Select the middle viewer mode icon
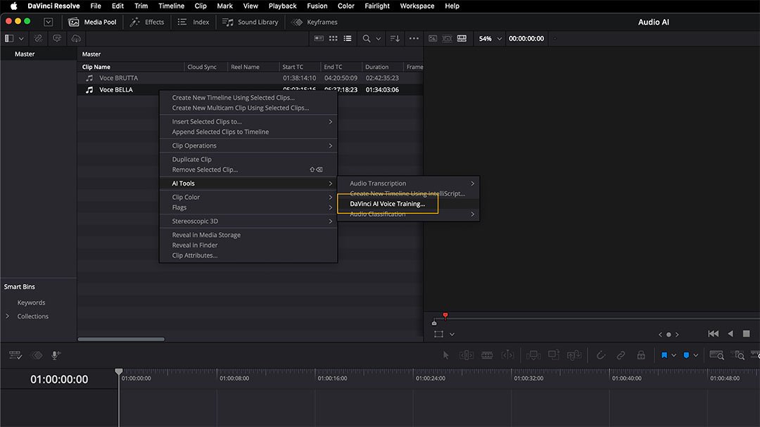The height and width of the screenshot is (427, 760). 447,38
